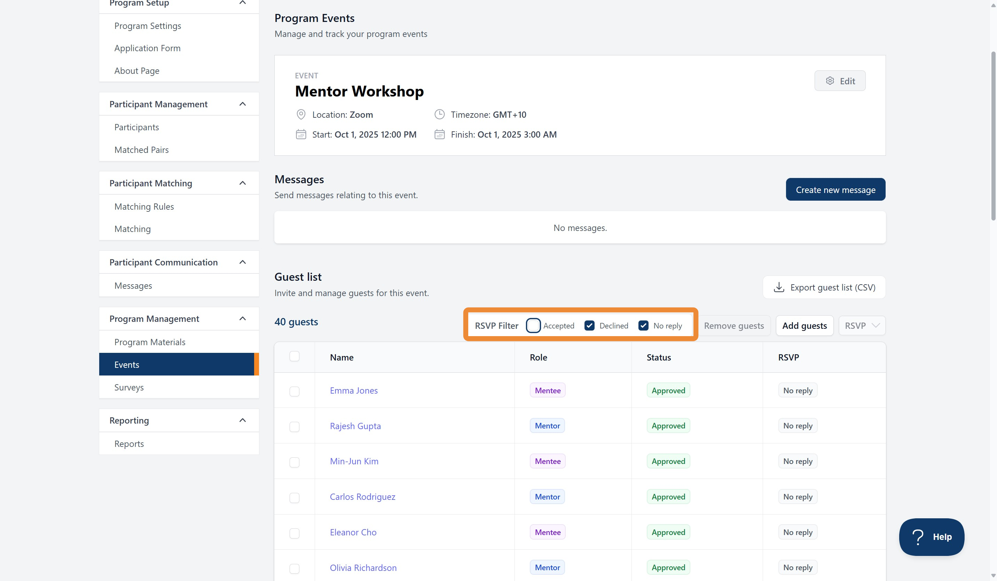Click the Create new message button
The image size is (997, 581).
pos(835,189)
